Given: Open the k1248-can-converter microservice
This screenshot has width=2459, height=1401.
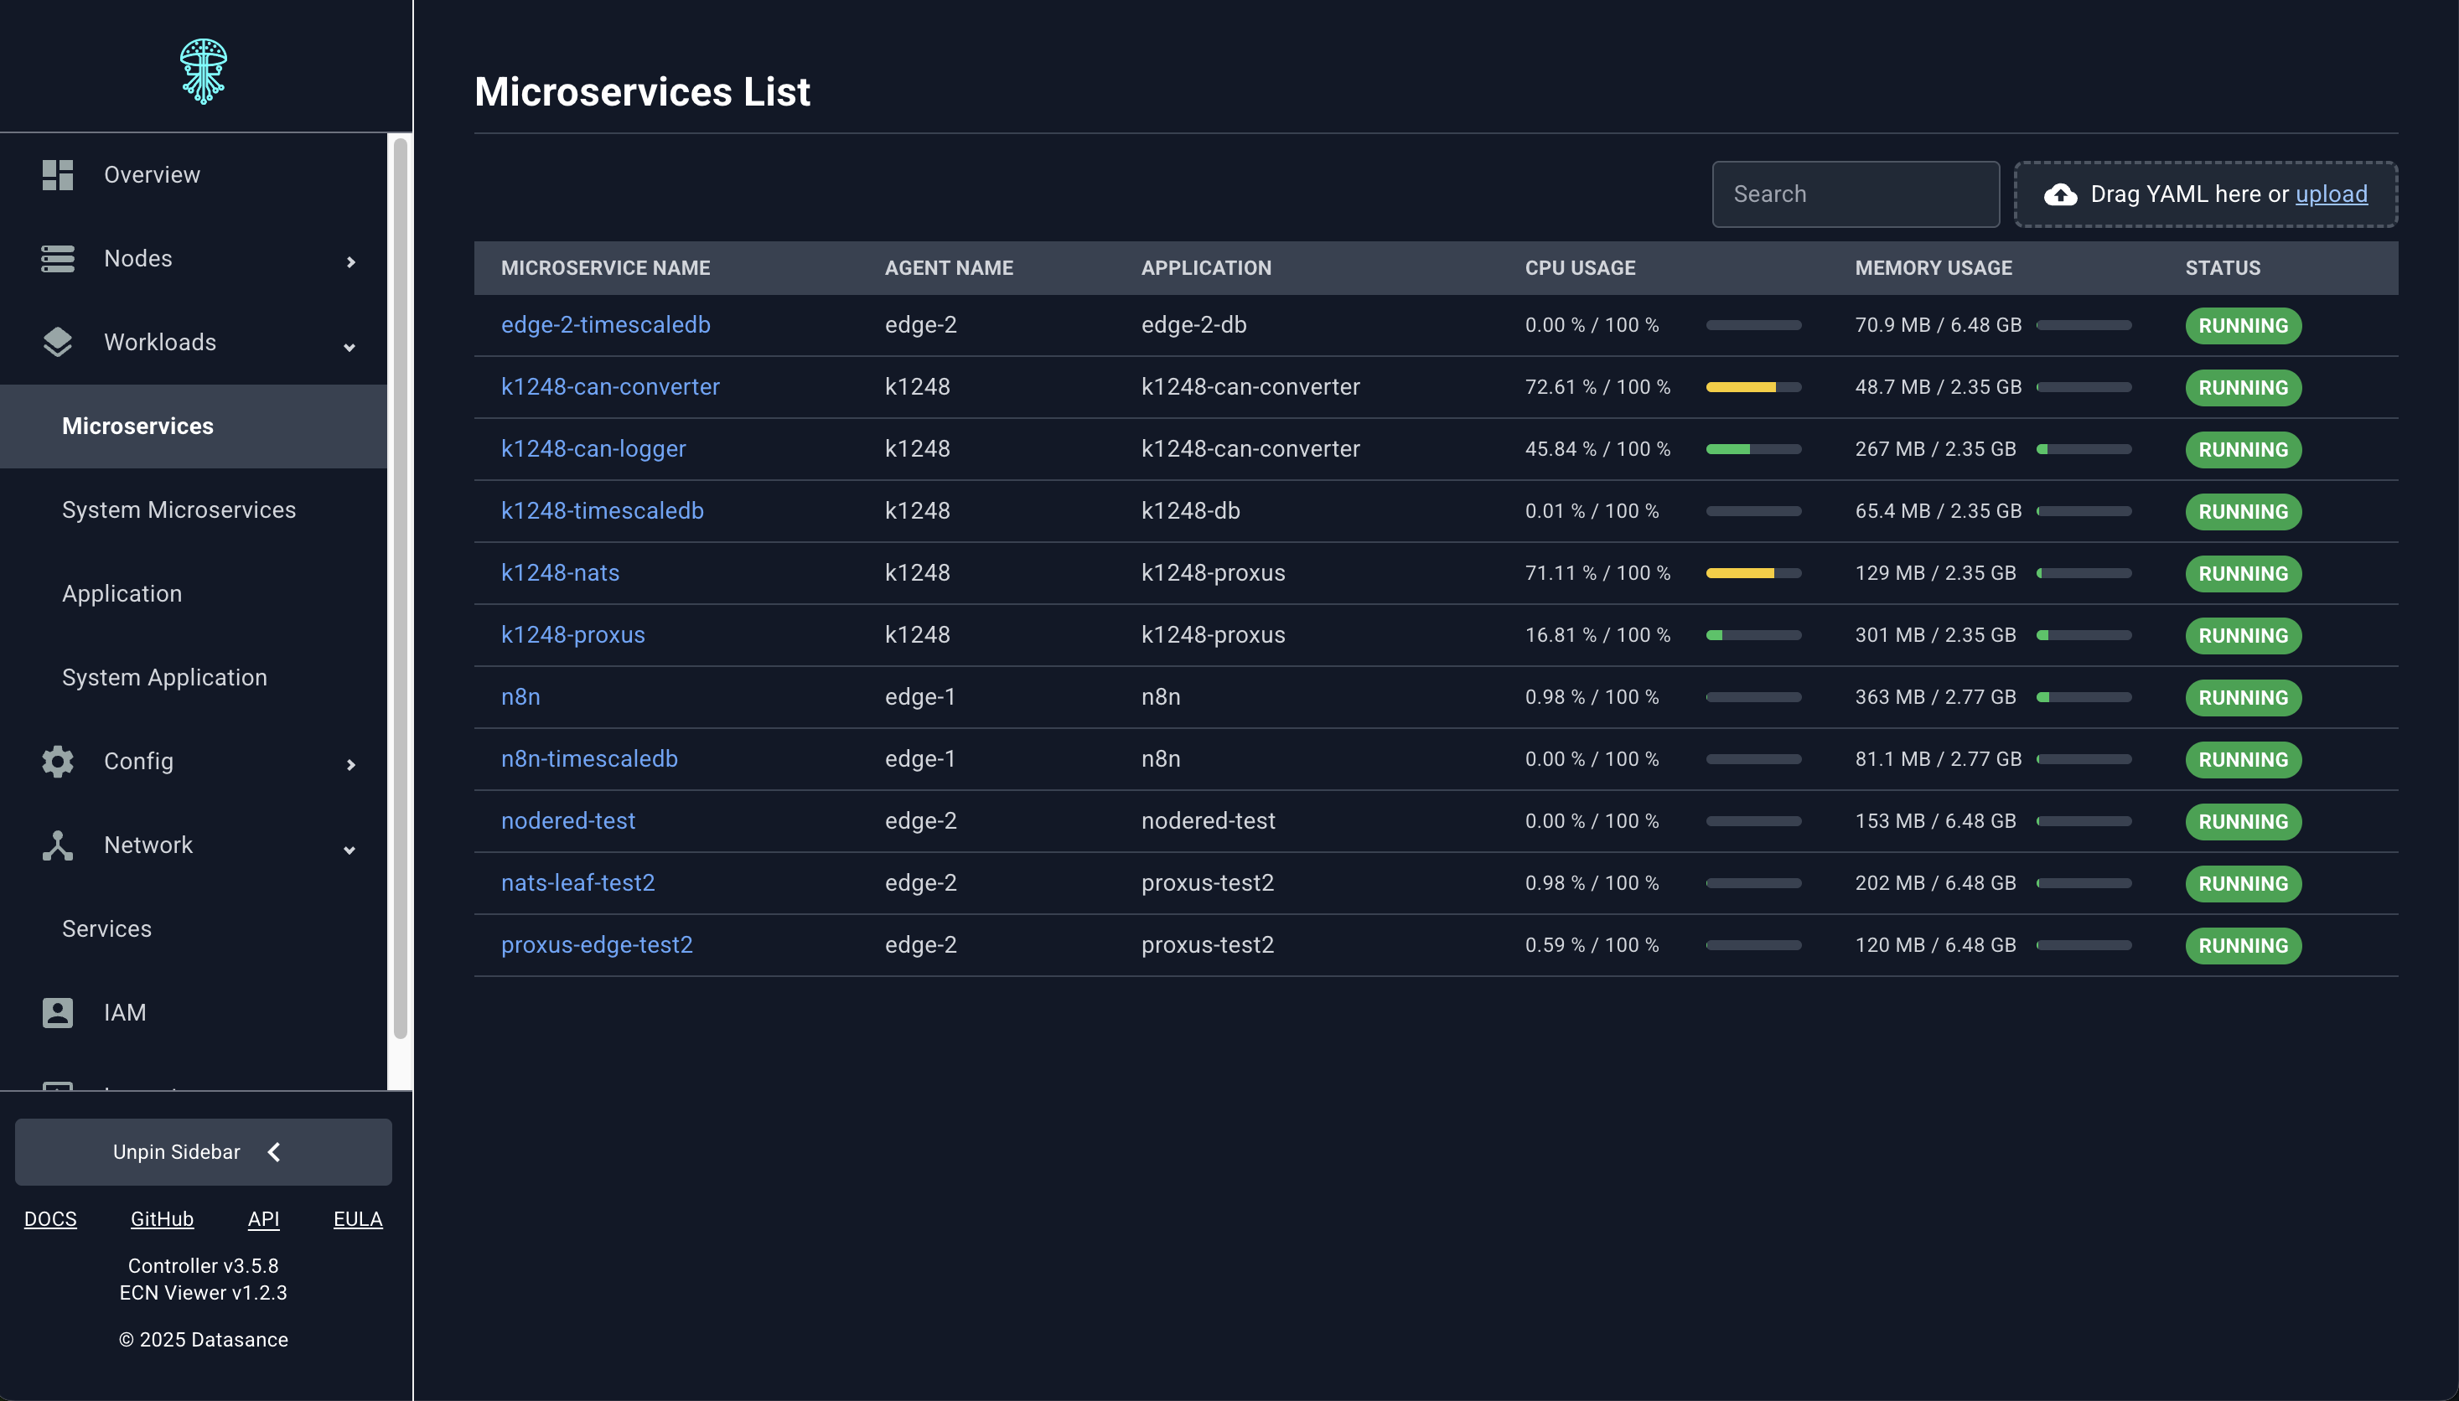Looking at the screenshot, I should click(x=610, y=387).
